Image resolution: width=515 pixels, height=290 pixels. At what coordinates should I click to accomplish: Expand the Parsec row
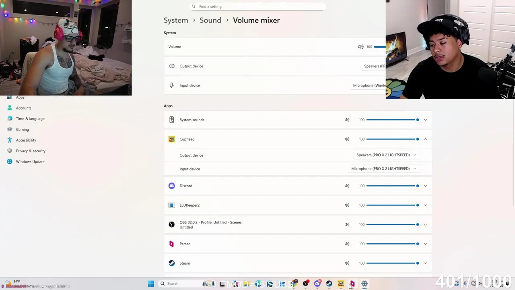(x=425, y=244)
